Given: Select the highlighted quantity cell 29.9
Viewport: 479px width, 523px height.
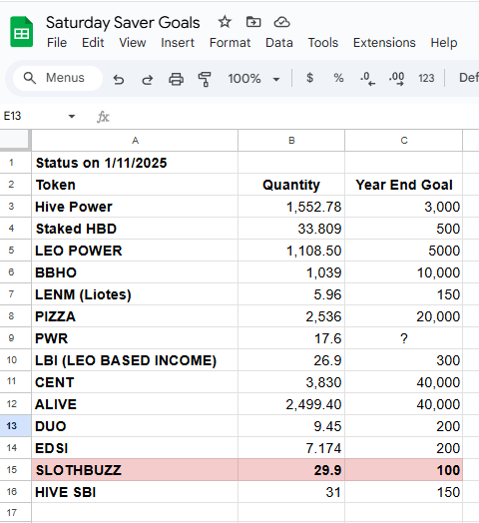Looking at the screenshot, I should (x=291, y=470).
